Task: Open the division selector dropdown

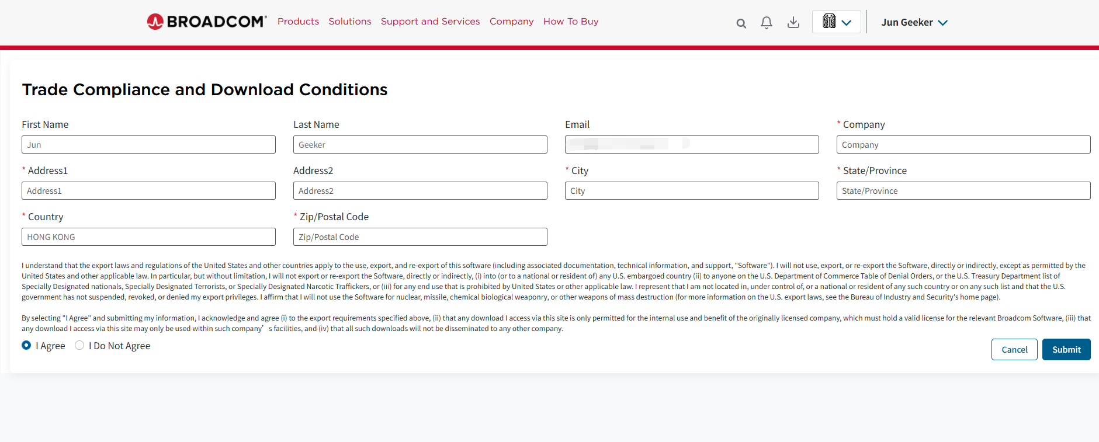Action: click(x=836, y=22)
